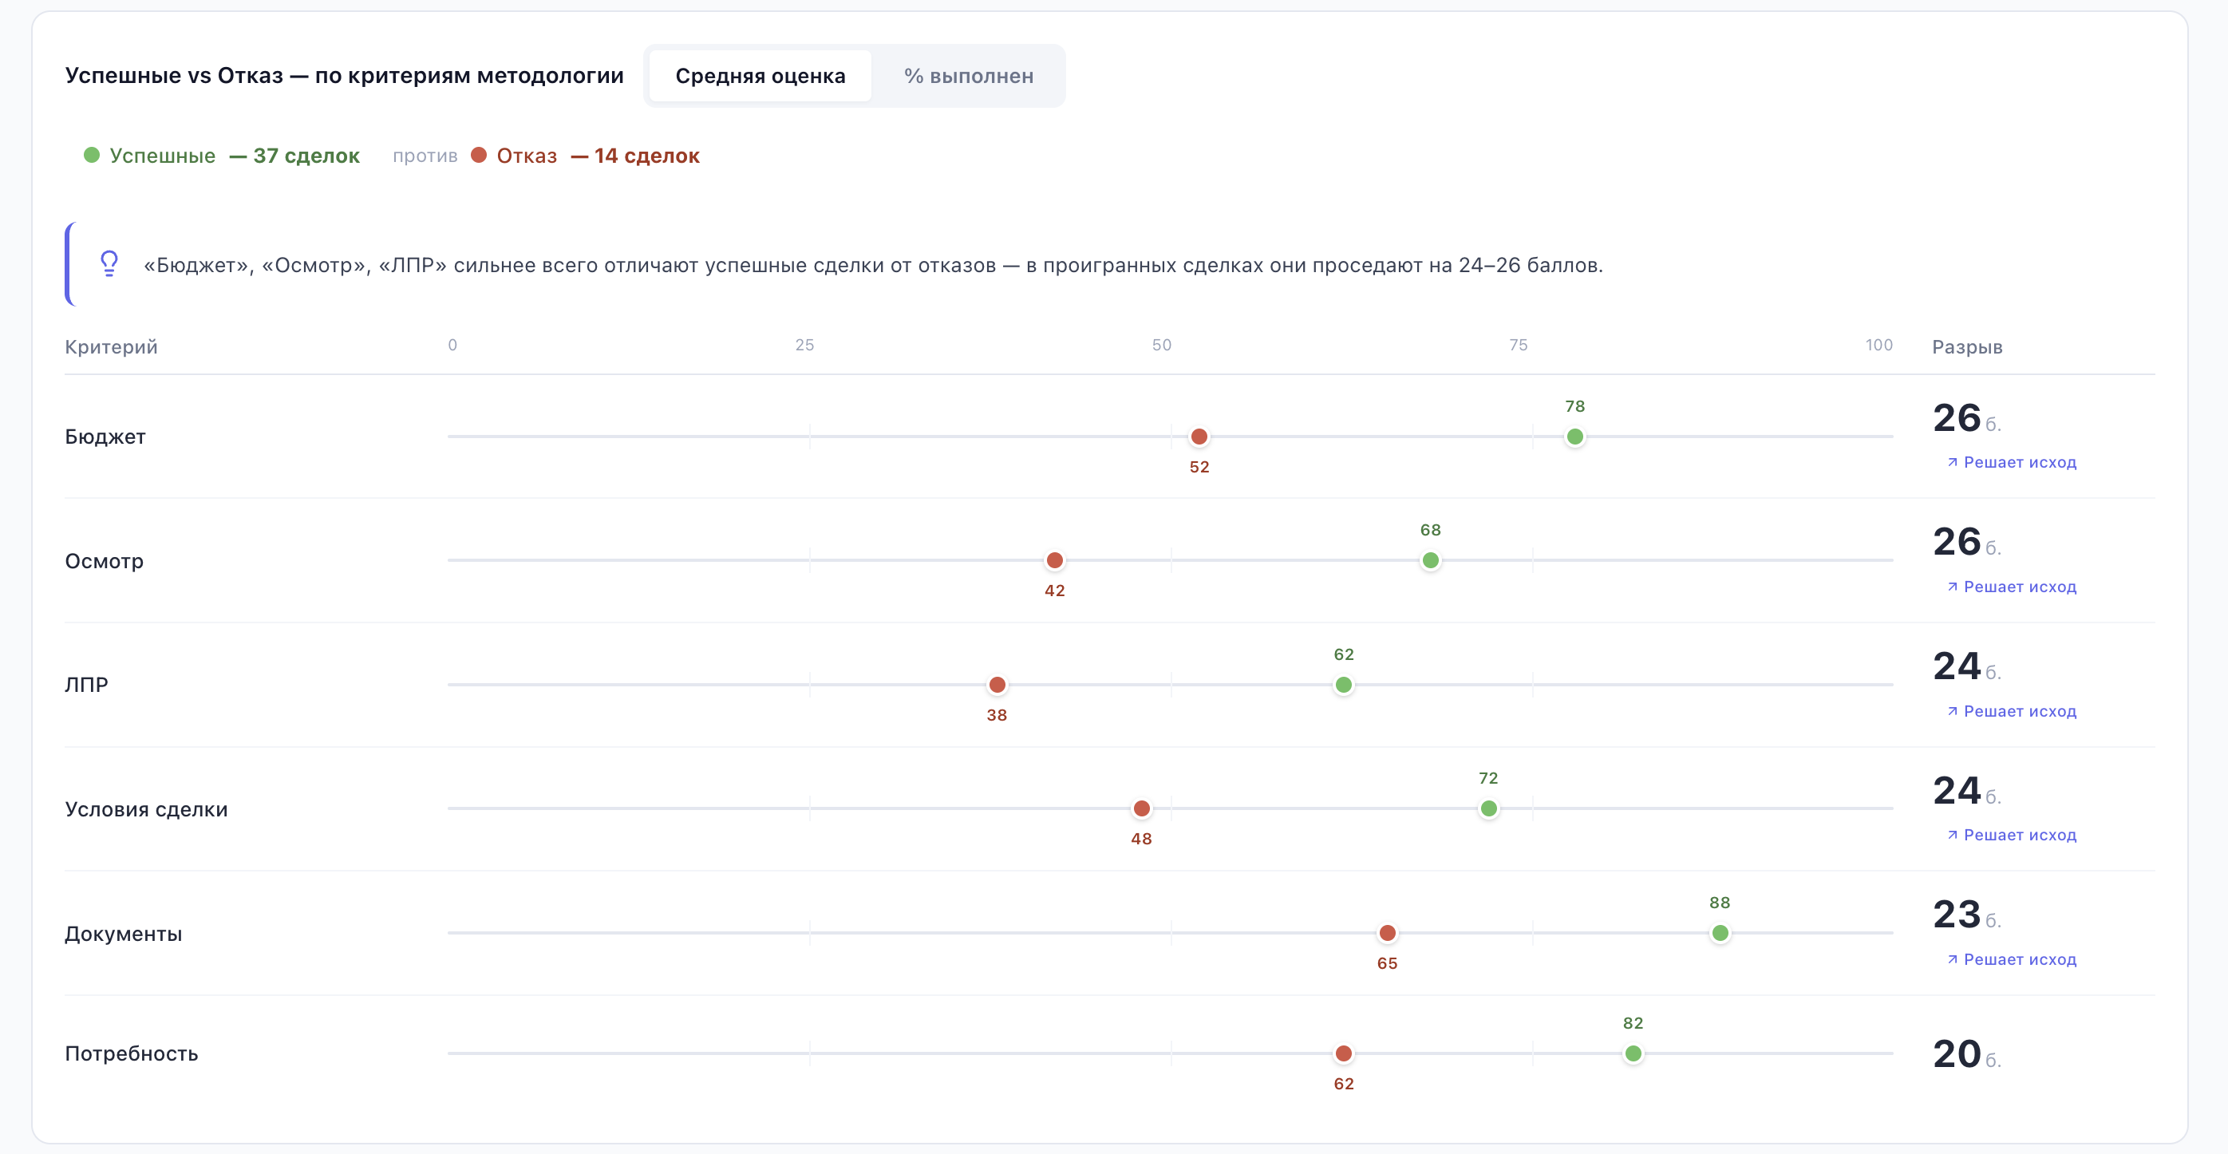Click the axis label 50
This screenshot has height=1154, width=2228.
(x=1162, y=345)
